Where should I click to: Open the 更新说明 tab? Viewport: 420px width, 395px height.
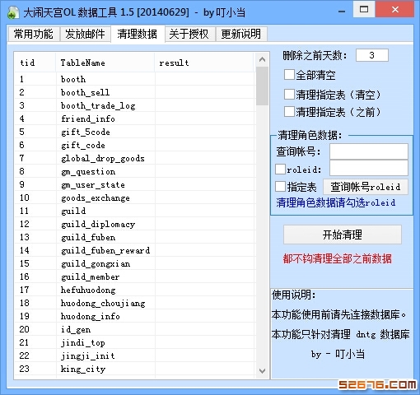coord(241,34)
